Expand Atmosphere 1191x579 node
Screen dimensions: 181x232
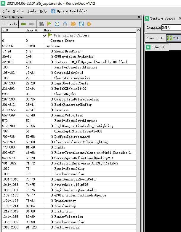pos(52,185)
